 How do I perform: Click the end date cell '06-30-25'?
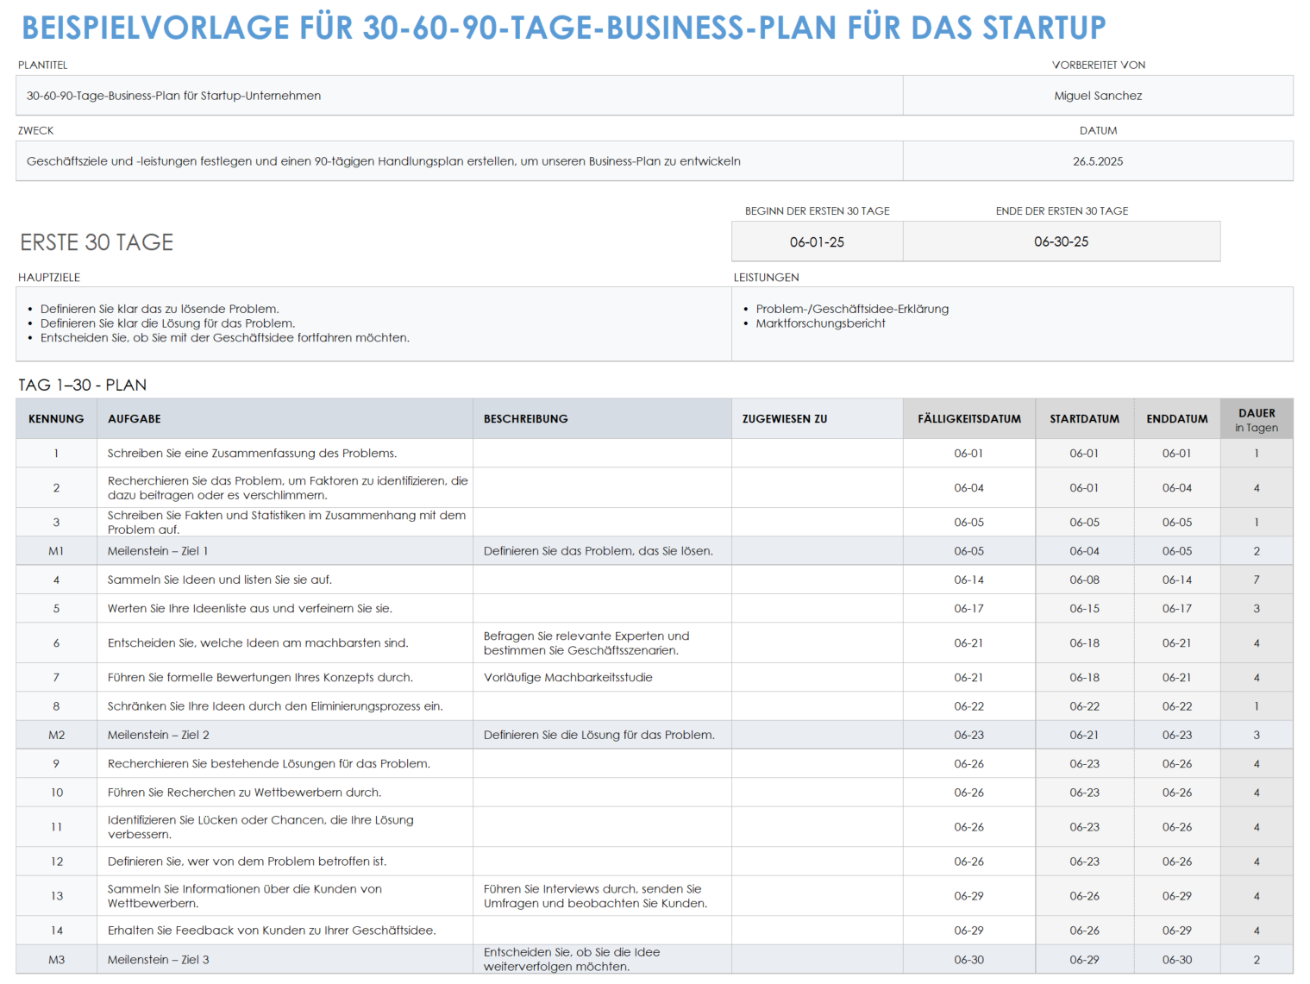(x=1062, y=241)
